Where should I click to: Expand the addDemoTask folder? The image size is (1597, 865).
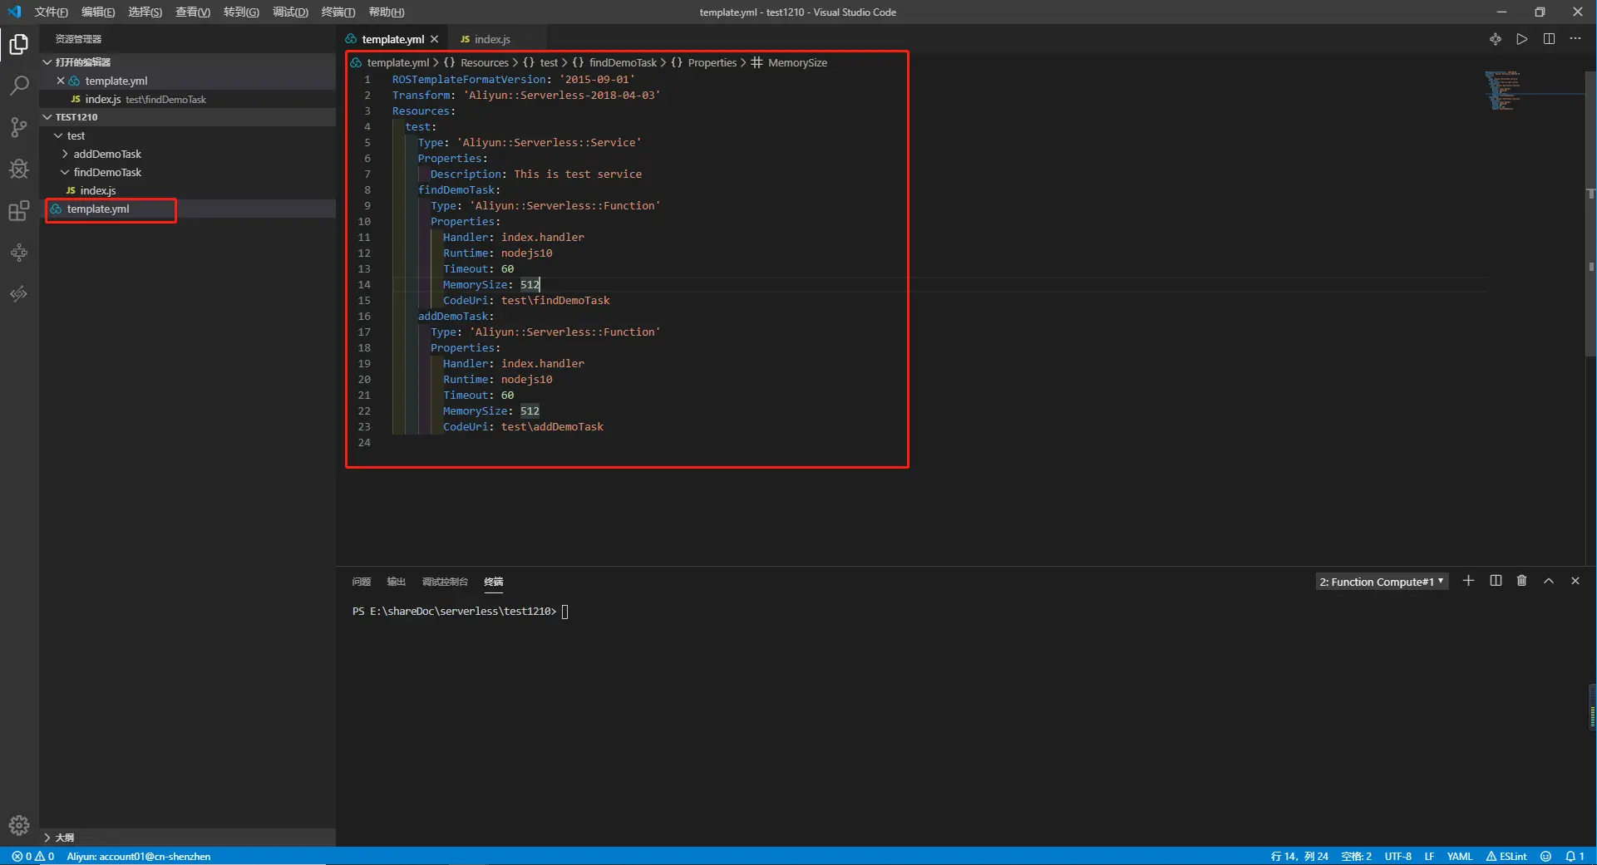point(188,154)
